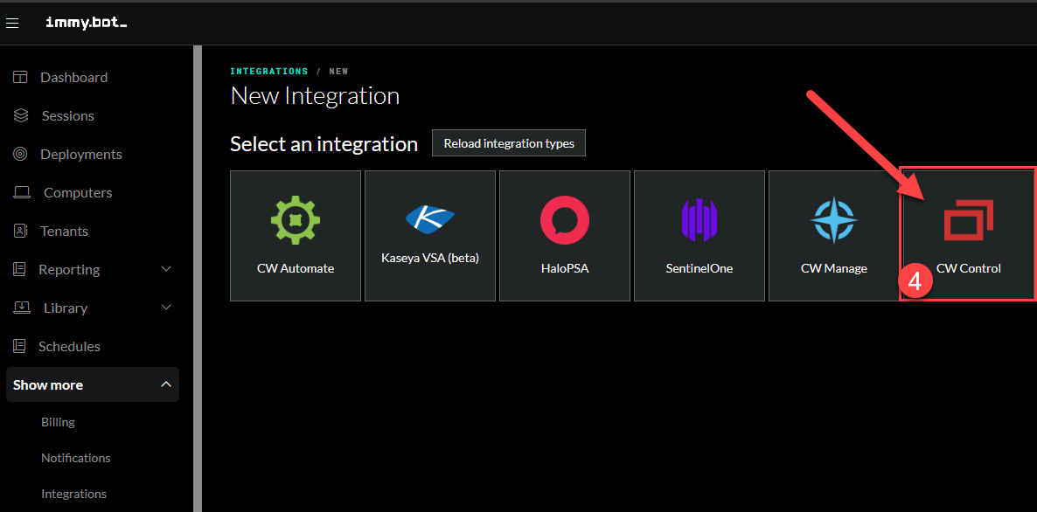Open the hamburger menu icon
This screenshot has width=1037, height=512.
(12, 24)
